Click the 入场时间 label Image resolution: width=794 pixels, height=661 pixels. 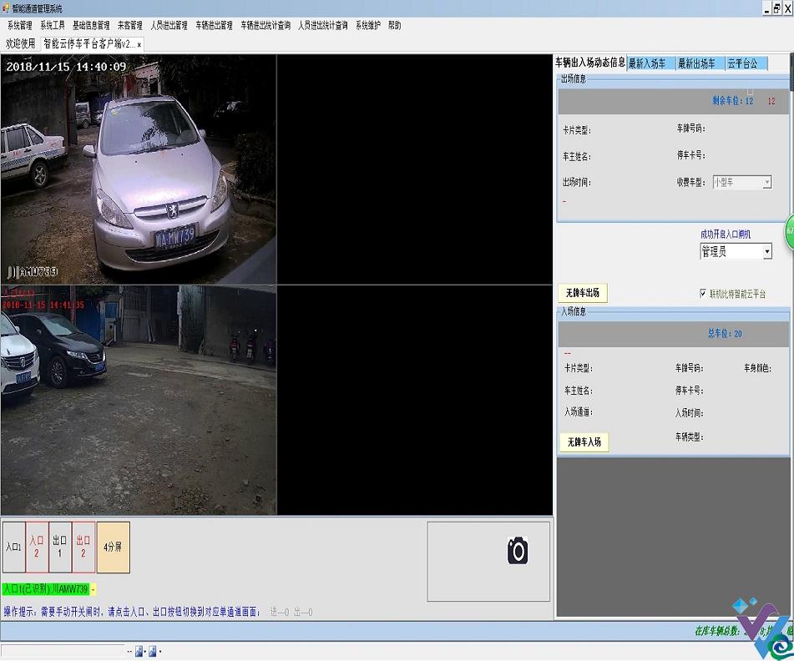(689, 413)
